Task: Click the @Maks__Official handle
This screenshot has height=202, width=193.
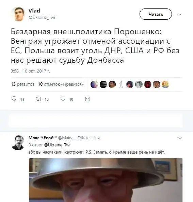Action: [74, 138]
